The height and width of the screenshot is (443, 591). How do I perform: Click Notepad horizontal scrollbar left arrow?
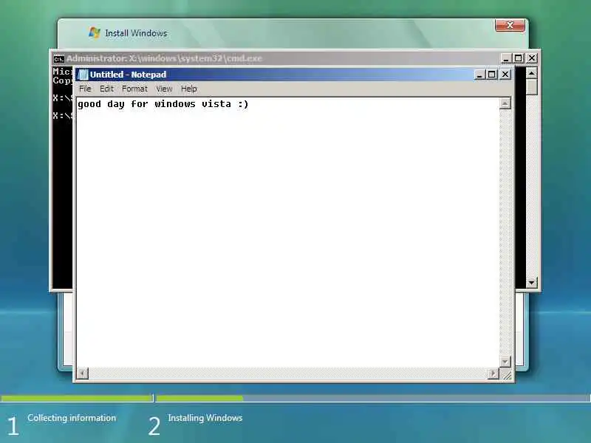[x=83, y=374]
